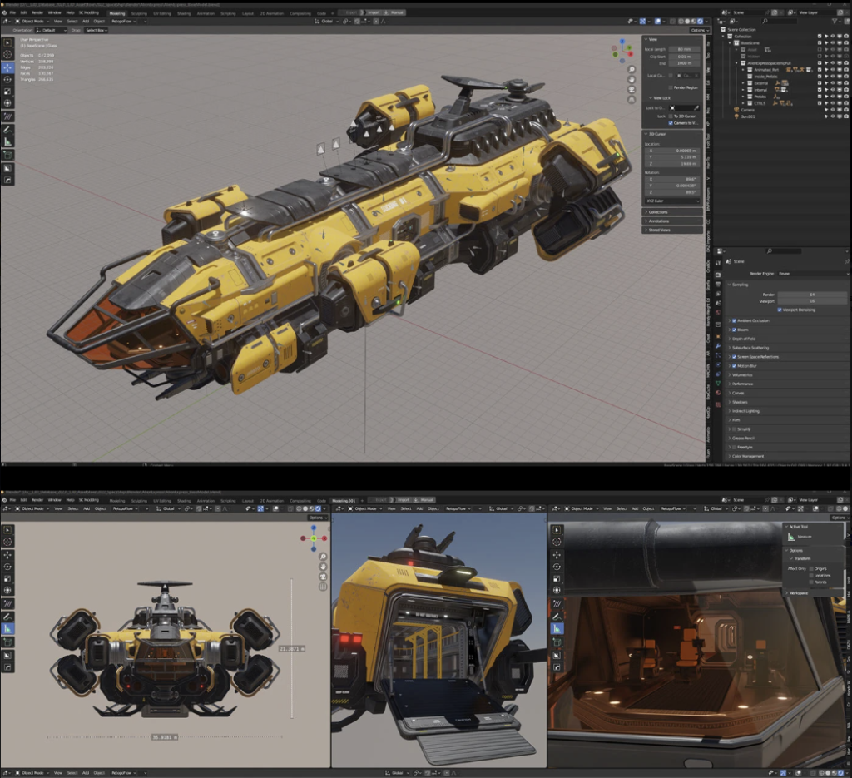Select the Rotate tool in top viewport toolbar

[7, 79]
